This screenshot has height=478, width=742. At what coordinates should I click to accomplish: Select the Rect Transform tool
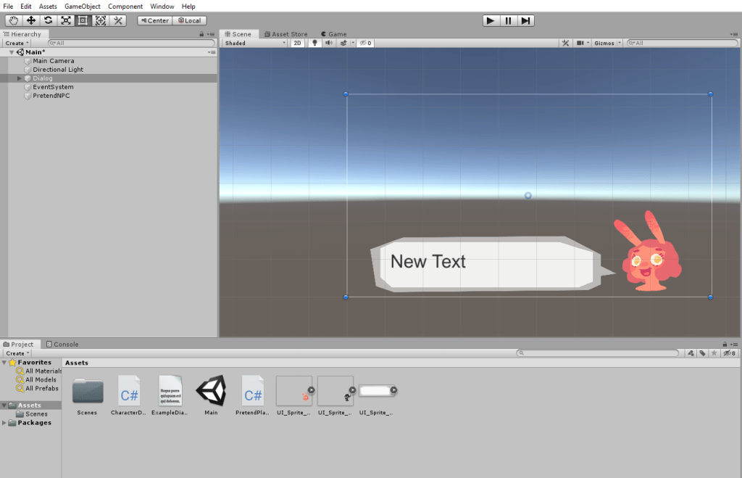coord(83,20)
